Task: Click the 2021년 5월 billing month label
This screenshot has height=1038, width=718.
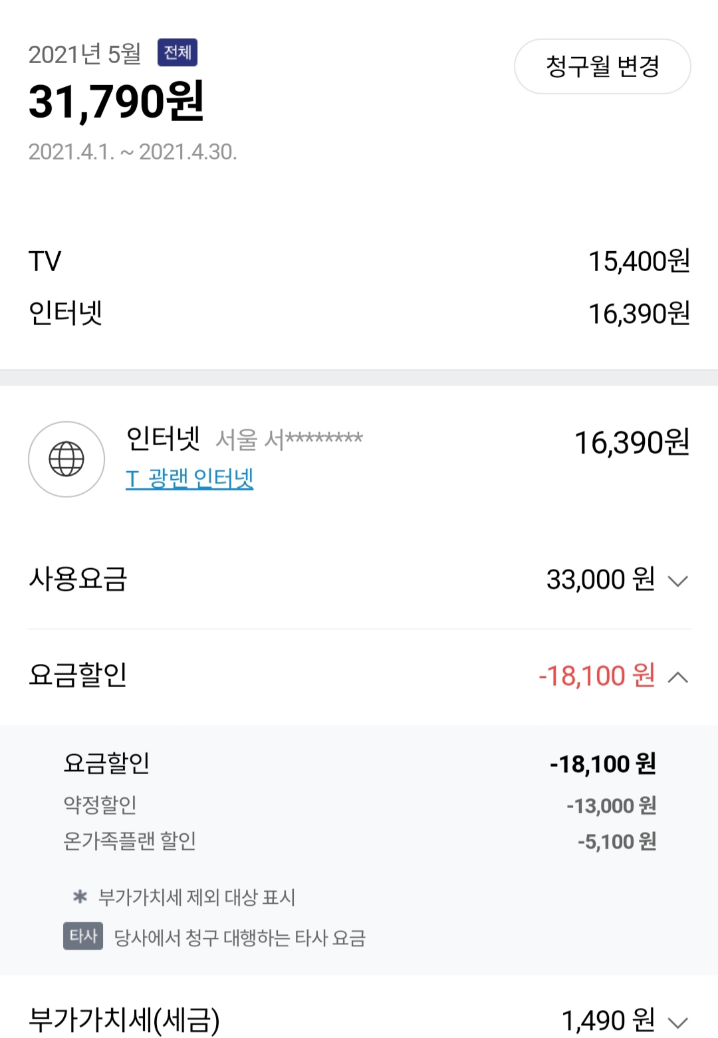Action: pyautogui.click(x=84, y=54)
